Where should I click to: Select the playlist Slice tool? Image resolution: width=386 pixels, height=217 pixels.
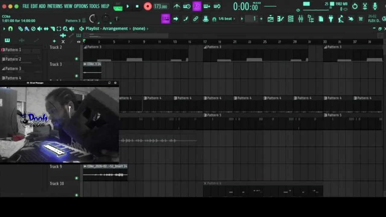(x=52, y=29)
